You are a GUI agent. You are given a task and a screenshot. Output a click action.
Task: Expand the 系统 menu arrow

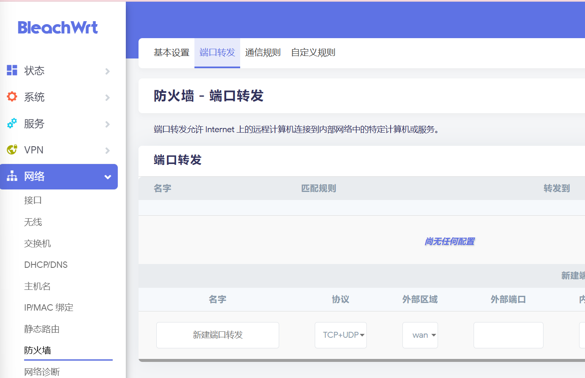click(x=108, y=97)
